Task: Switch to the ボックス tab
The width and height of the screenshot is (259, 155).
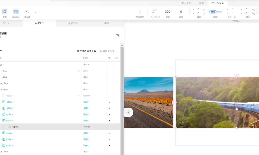Action: pyautogui.click(x=186, y=3)
